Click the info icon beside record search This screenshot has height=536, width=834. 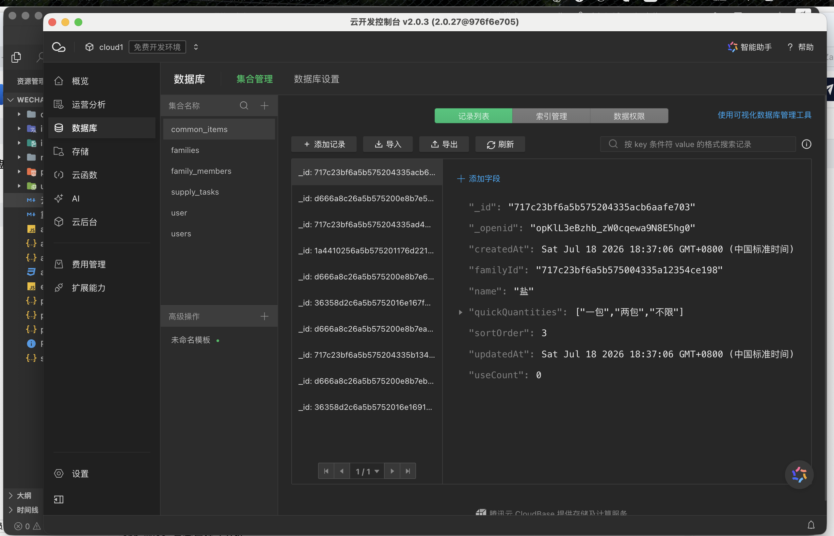807,144
